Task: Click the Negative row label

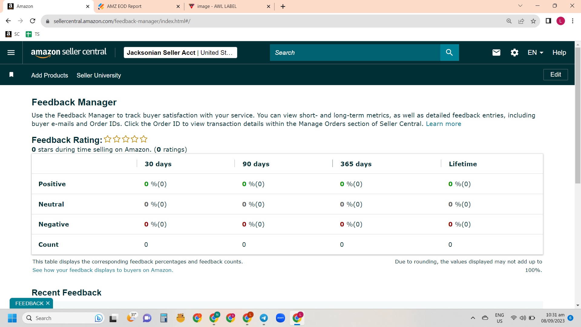Action: click(x=54, y=224)
